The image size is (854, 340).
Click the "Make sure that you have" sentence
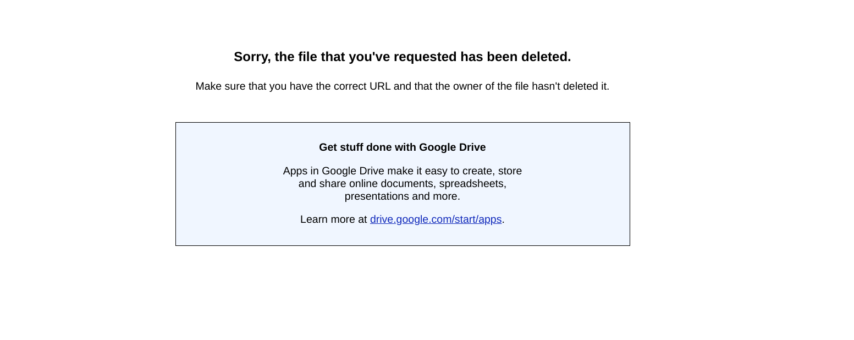[x=402, y=86]
